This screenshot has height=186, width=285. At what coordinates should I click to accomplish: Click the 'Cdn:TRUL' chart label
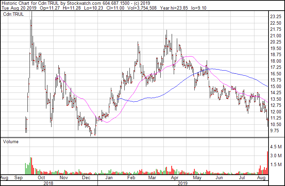pos(13,14)
